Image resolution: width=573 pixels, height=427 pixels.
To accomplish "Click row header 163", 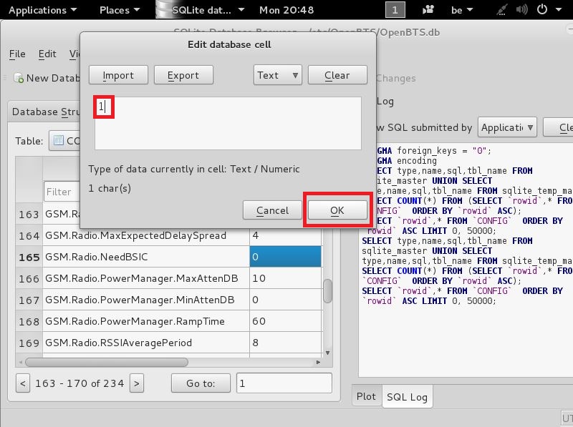I will click(29, 215).
